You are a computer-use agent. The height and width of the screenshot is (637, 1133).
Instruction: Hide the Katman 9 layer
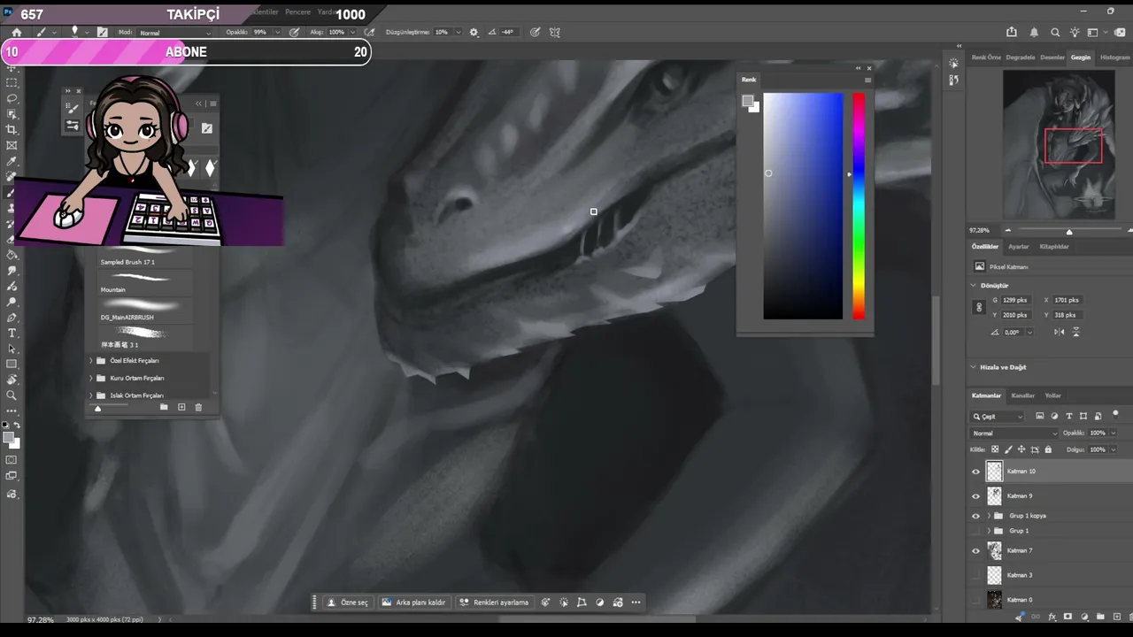(976, 496)
